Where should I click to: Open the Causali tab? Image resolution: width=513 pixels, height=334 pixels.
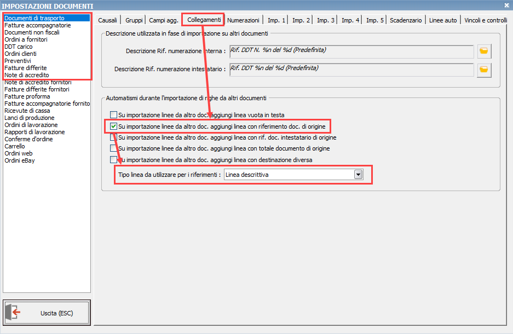(x=107, y=20)
